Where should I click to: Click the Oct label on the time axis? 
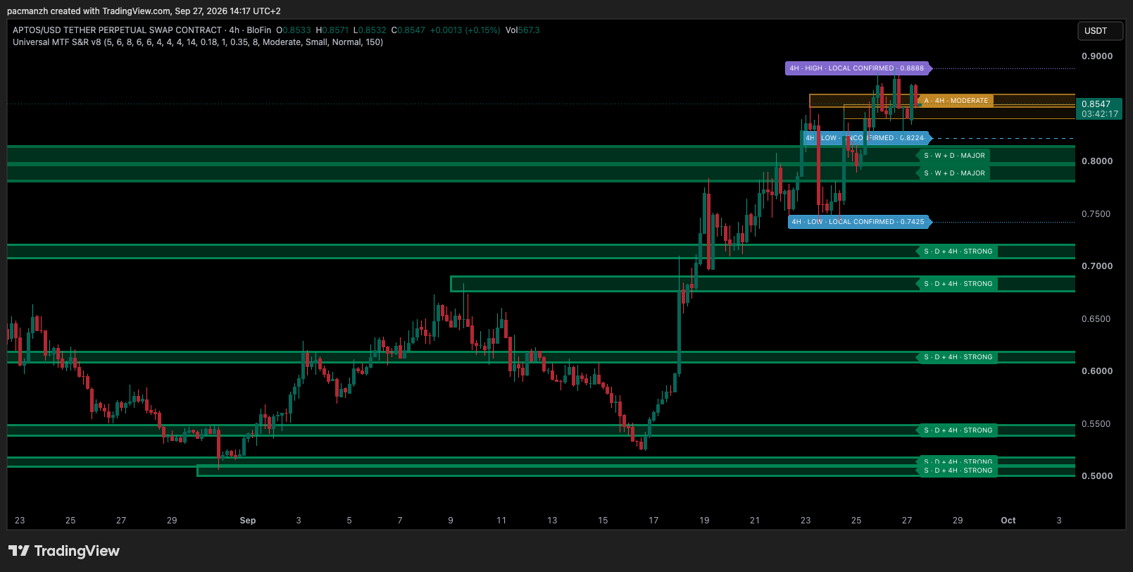[x=1008, y=521]
